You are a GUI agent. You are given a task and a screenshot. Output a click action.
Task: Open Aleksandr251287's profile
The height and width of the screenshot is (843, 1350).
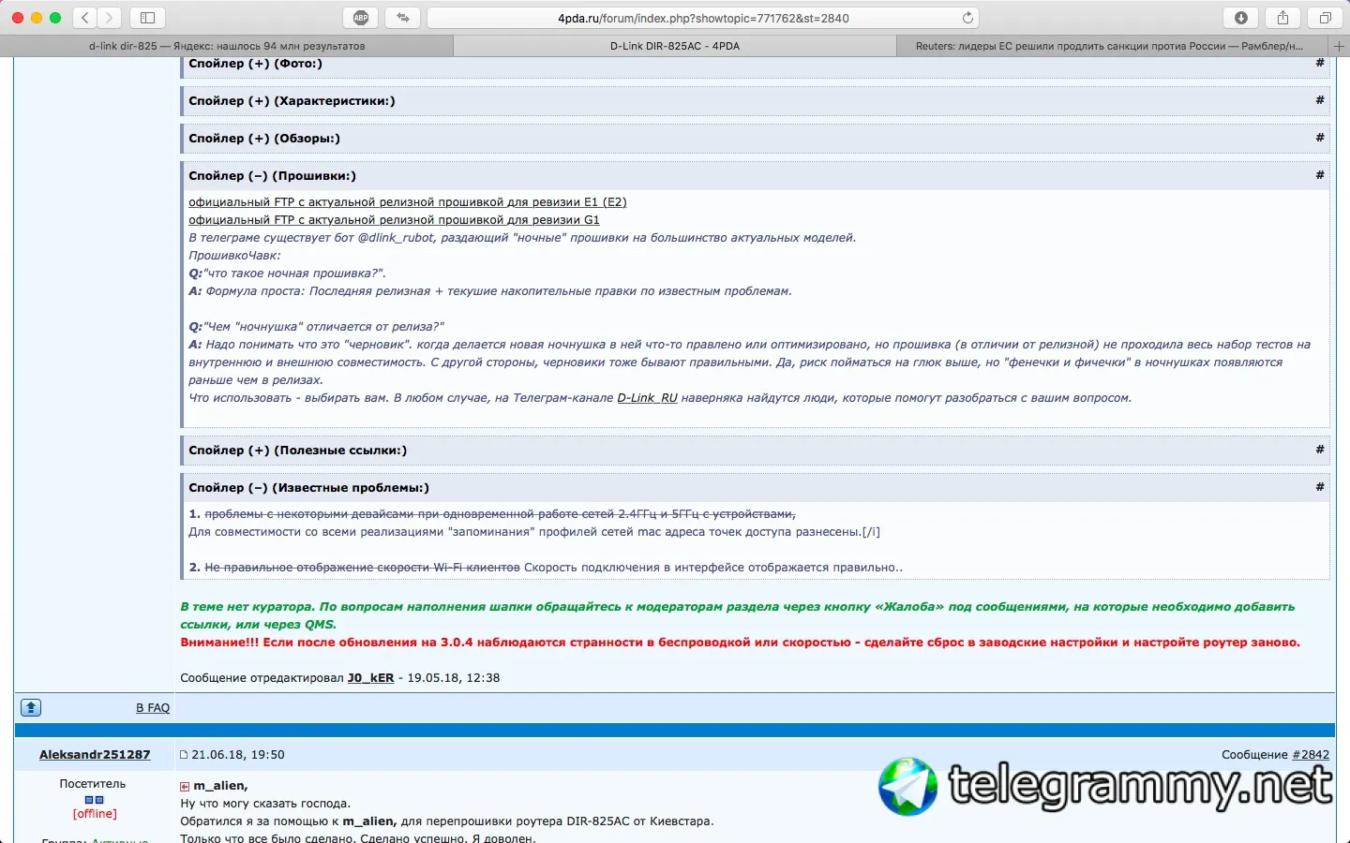pos(95,755)
